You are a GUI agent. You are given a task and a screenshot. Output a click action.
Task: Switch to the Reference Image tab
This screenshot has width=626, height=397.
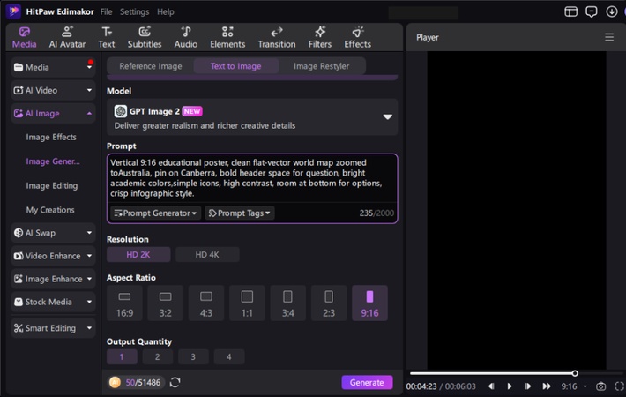click(x=151, y=66)
